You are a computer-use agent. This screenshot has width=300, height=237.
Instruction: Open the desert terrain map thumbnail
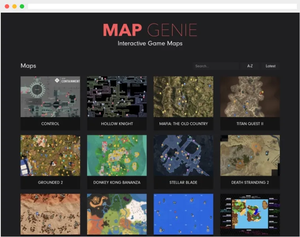(50, 214)
